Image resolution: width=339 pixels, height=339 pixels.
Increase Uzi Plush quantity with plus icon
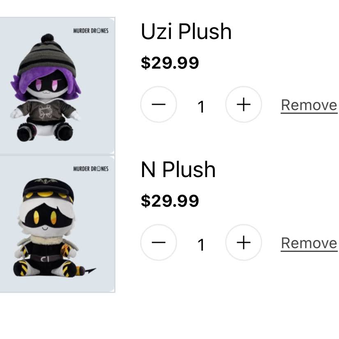pyautogui.click(x=244, y=105)
